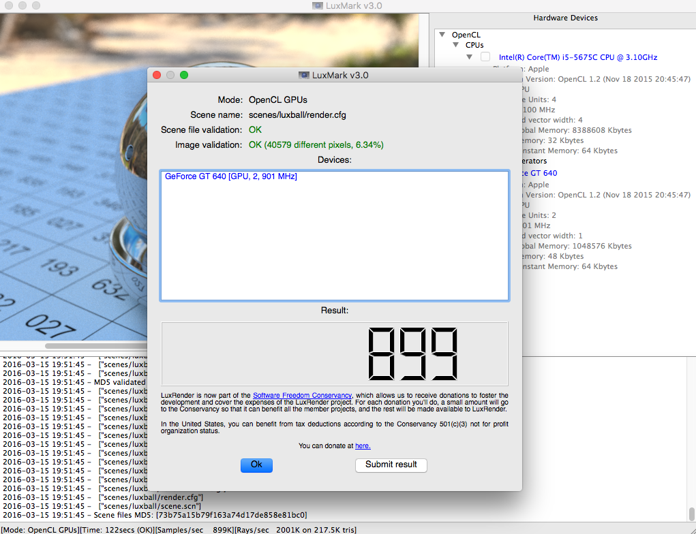Click the scenes/luxball/render.cfg scene name

pyautogui.click(x=297, y=115)
